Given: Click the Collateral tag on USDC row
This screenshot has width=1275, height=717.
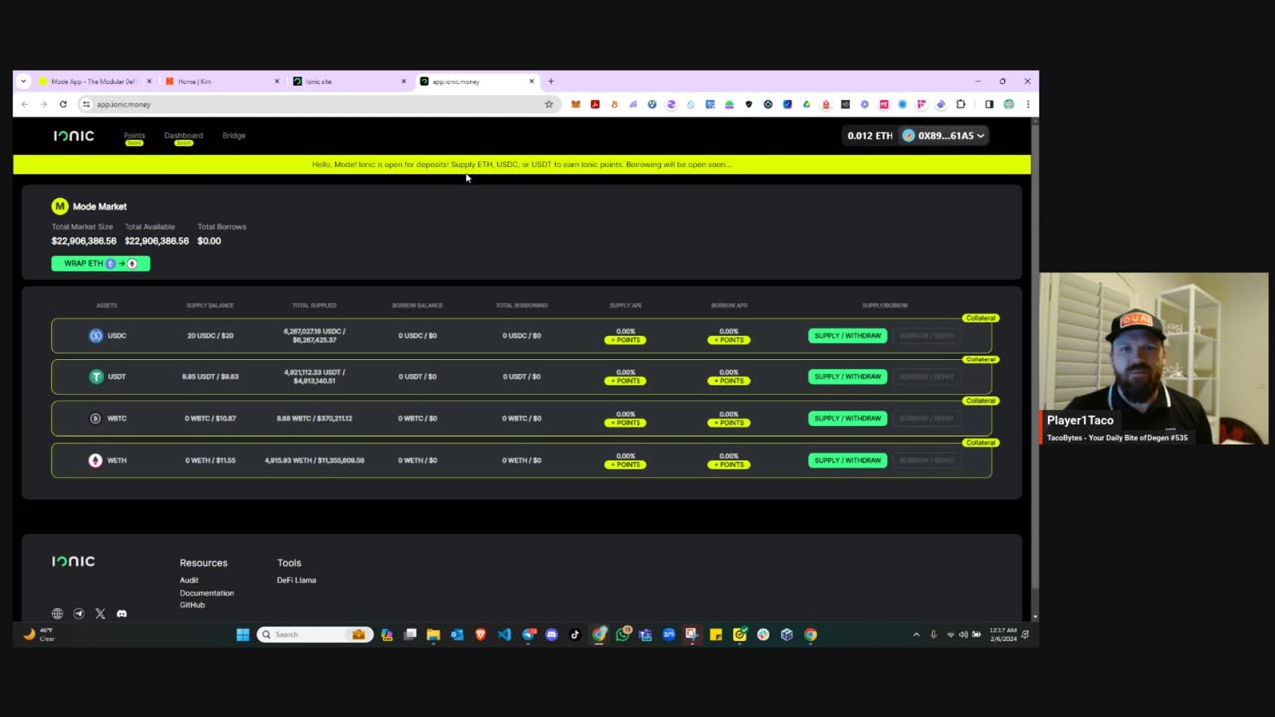Looking at the screenshot, I should click(x=980, y=318).
